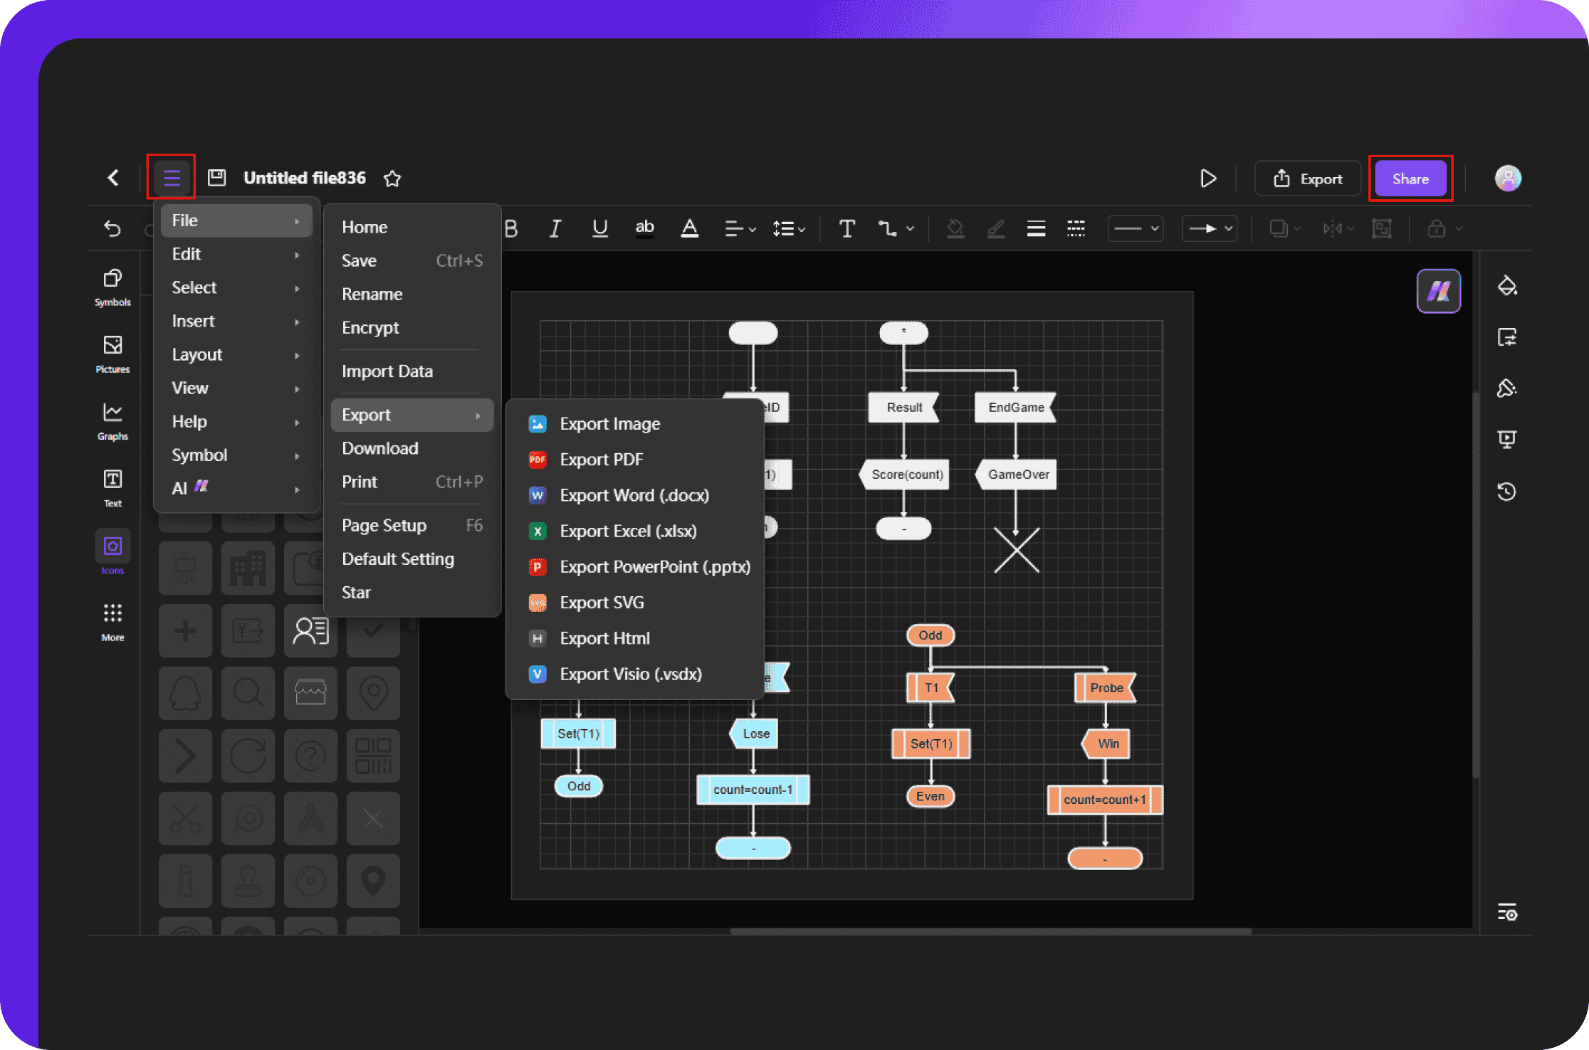Viewport: 1589px width, 1050px height.
Task: Open the presentation slides icon on right
Action: click(1506, 440)
